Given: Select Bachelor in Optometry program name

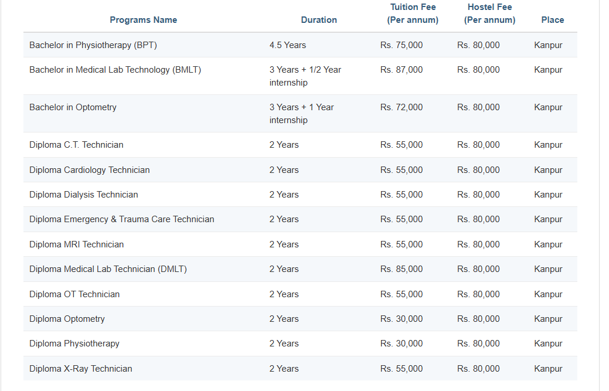Looking at the screenshot, I should tap(73, 107).
